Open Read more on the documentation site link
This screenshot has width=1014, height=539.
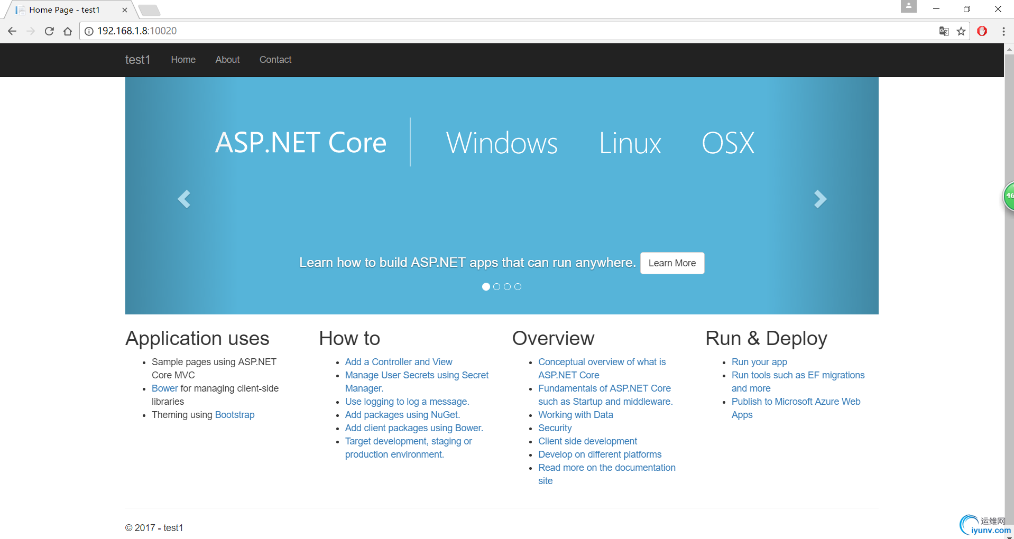pos(606,474)
